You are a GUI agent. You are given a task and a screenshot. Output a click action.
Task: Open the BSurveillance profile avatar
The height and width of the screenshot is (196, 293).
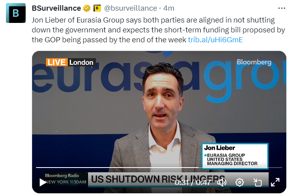(x=16, y=13)
